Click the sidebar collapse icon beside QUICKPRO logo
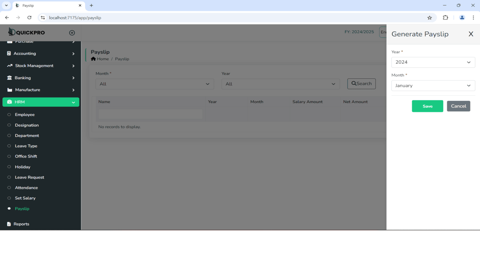The width and height of the screenshot is (480, 270). point(72,32)
